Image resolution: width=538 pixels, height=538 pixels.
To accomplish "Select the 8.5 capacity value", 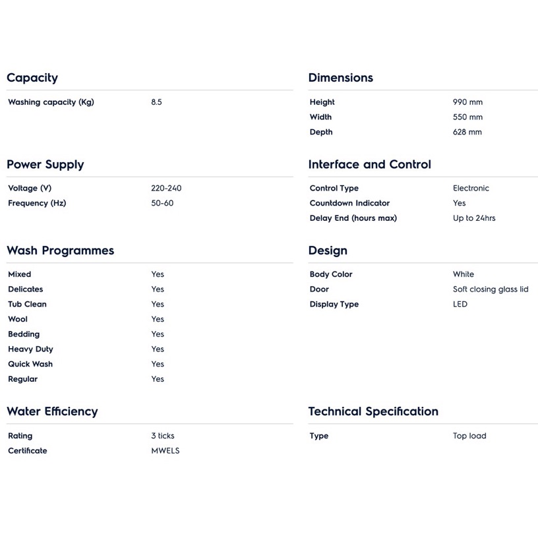I will coord(156,102).
